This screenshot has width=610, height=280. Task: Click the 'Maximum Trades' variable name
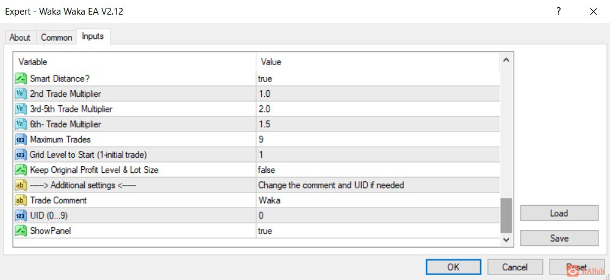[60, 139]
